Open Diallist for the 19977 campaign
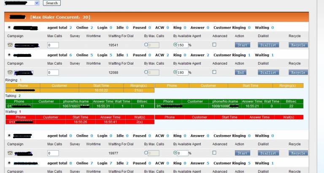 click(268, 153)
